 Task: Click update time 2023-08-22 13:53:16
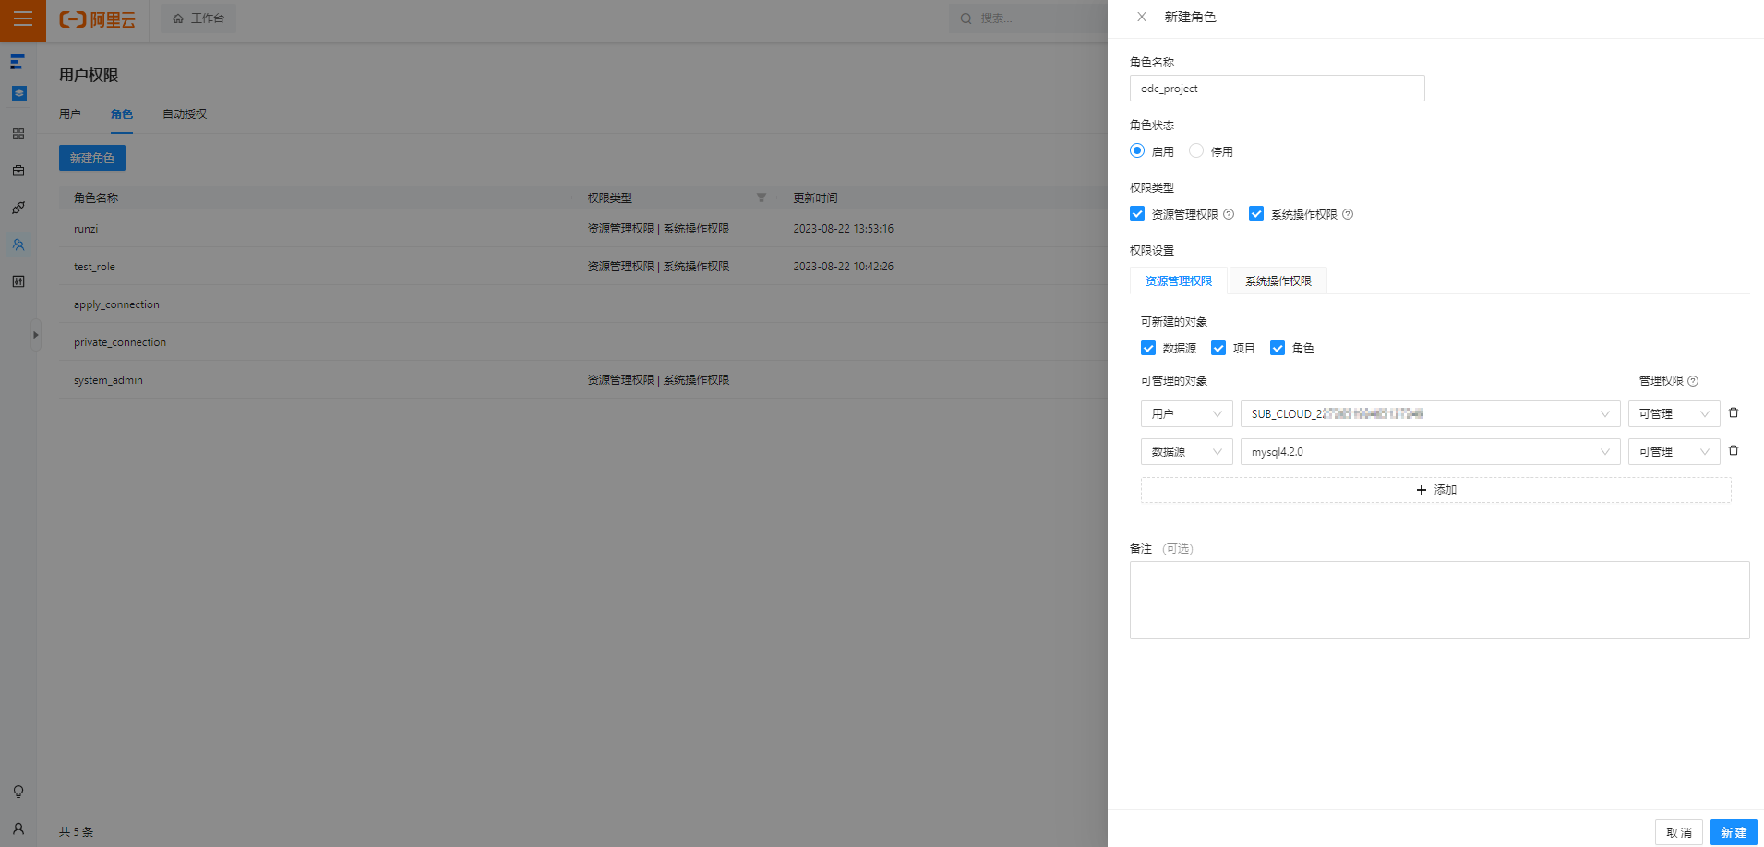843,229
